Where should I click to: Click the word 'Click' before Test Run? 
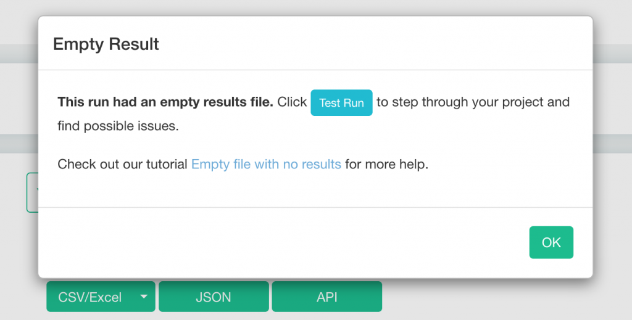coord(292,102)
